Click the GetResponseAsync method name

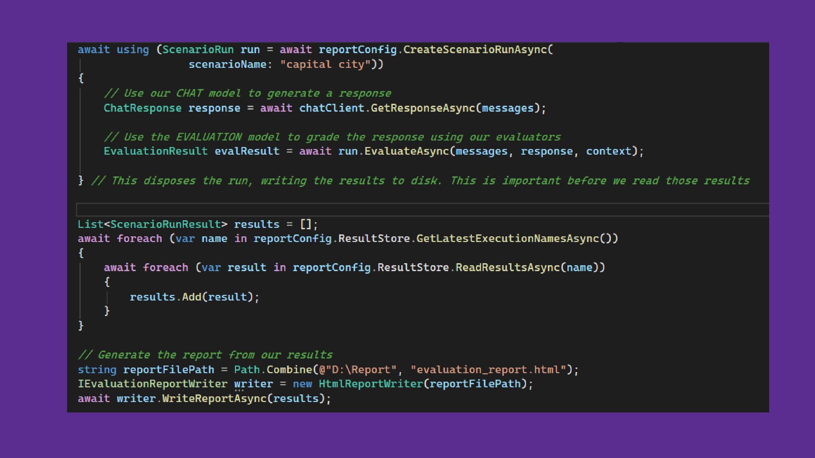[x=422, y=108]
